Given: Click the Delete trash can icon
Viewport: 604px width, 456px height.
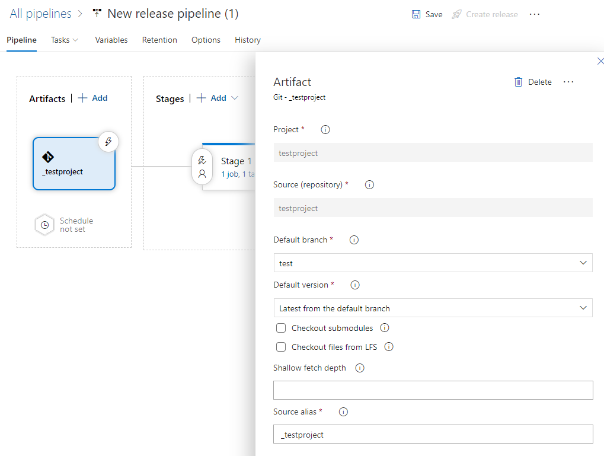Looking at the screenshot, I should click(x=519, y=82).
